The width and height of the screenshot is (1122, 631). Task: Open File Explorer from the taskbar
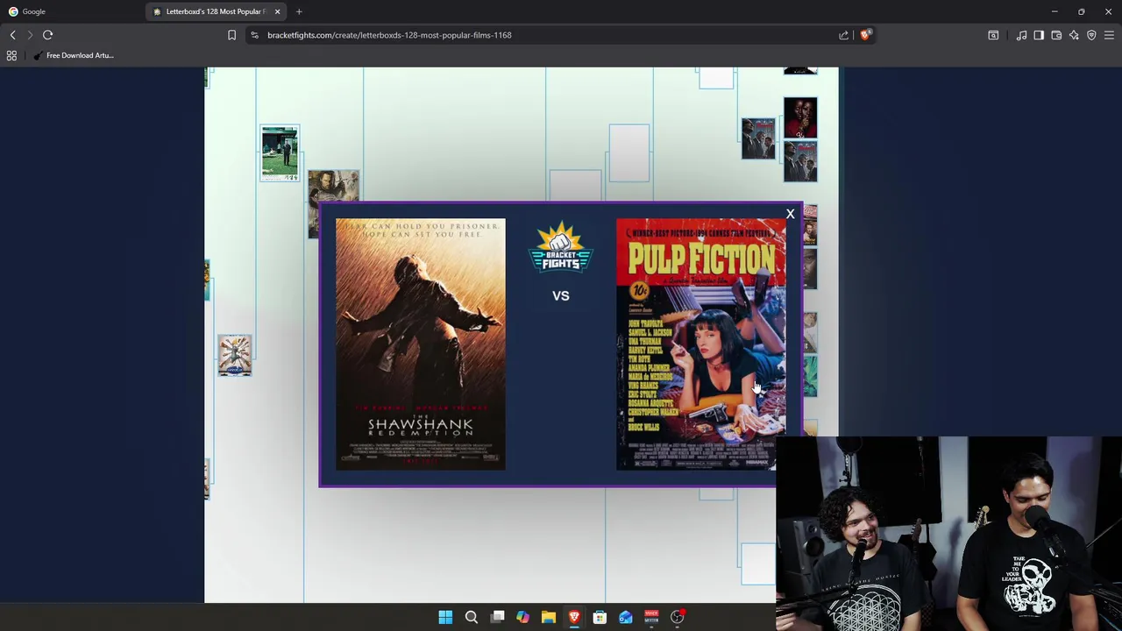click(x=548, y=617)
